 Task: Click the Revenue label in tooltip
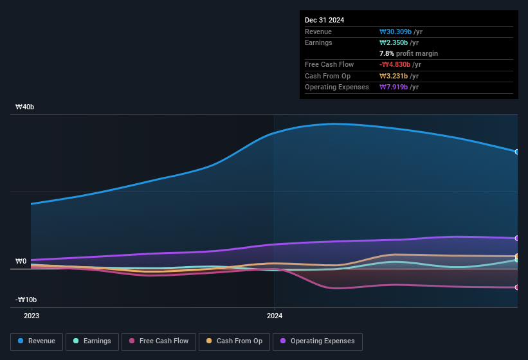[x=318, y=32]
